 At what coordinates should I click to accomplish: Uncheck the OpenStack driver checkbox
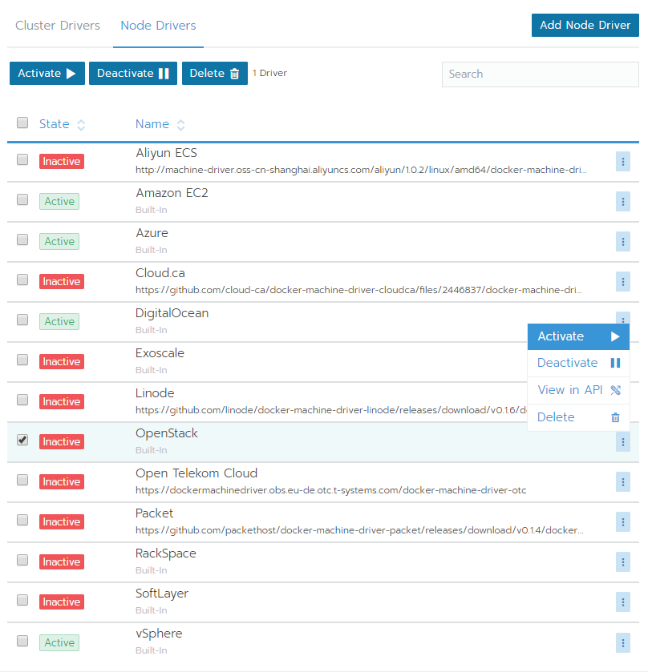22,440
